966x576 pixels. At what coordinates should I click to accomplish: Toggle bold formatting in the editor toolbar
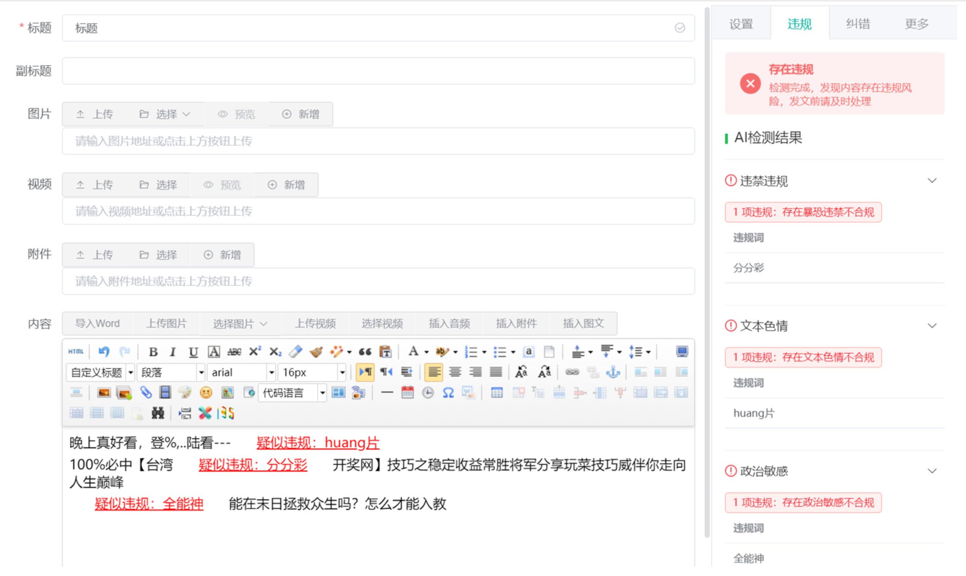coord(153,352)
